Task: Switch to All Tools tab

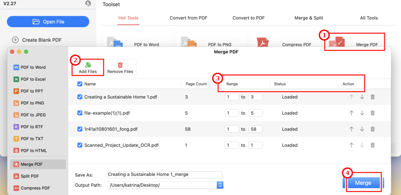Action: (369, 18)
